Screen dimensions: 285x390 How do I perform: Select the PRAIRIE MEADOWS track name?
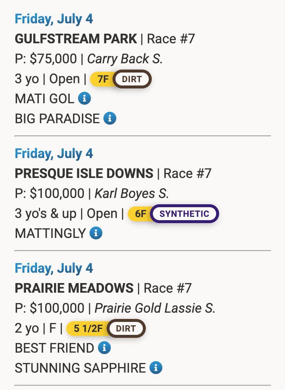[74, 288]
